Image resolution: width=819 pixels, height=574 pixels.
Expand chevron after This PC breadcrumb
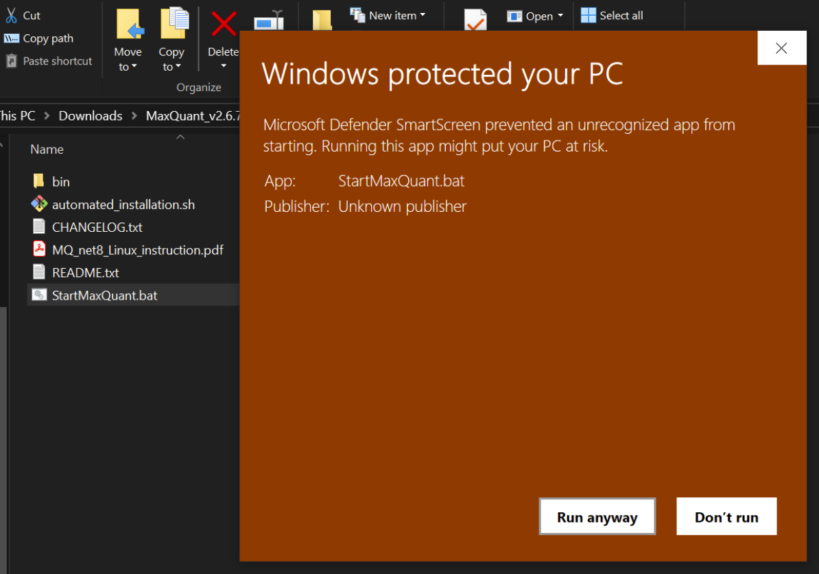(x=47, y=116)
